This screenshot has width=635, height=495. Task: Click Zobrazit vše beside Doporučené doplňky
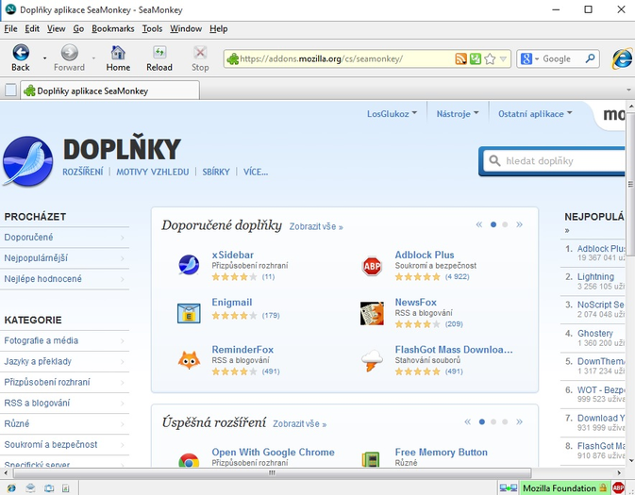coord(316,226)
